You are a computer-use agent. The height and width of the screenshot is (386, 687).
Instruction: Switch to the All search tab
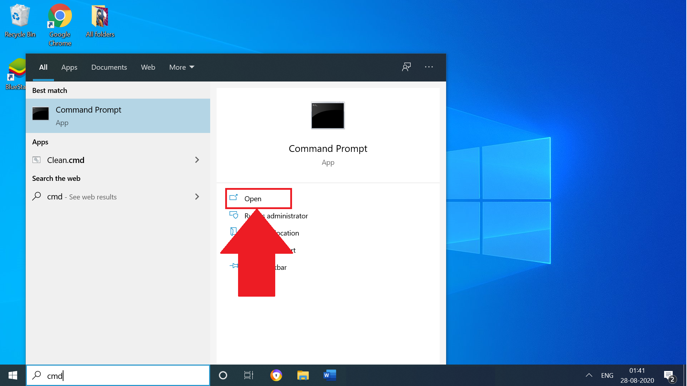tap(43, 67)
